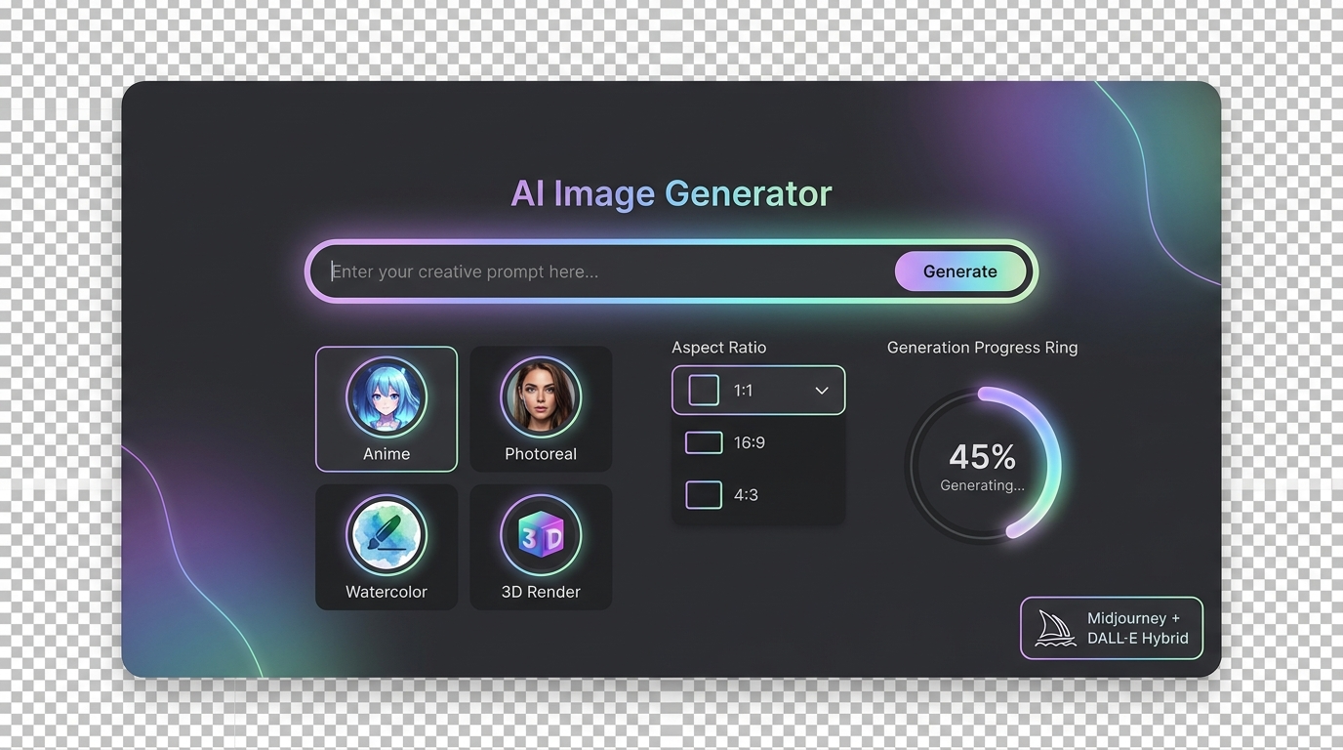Pick the Watercolor brush icon
The image size is (1343, 750).
[387, 535]
